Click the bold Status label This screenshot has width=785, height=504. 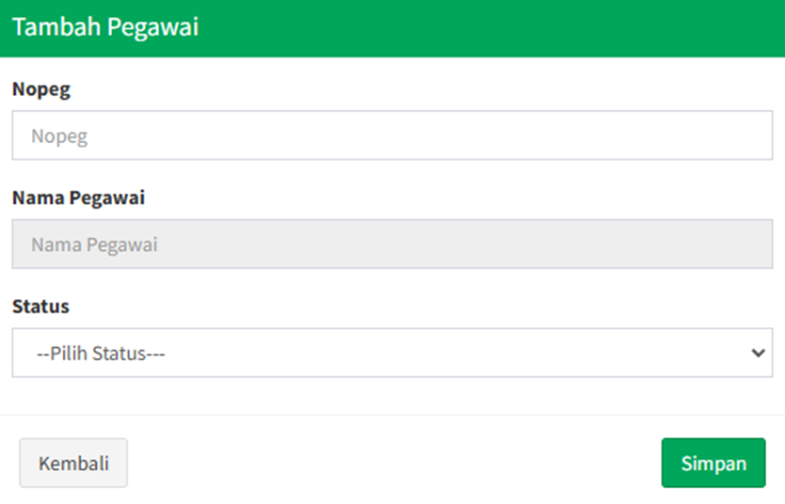(40, 307)
